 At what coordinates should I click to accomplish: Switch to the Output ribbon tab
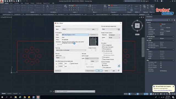(32, 3)
